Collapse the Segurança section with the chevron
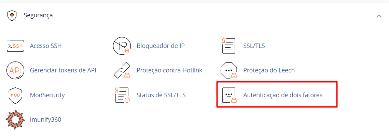The width and height of the screenshot is (389, 136). (379, 16)
